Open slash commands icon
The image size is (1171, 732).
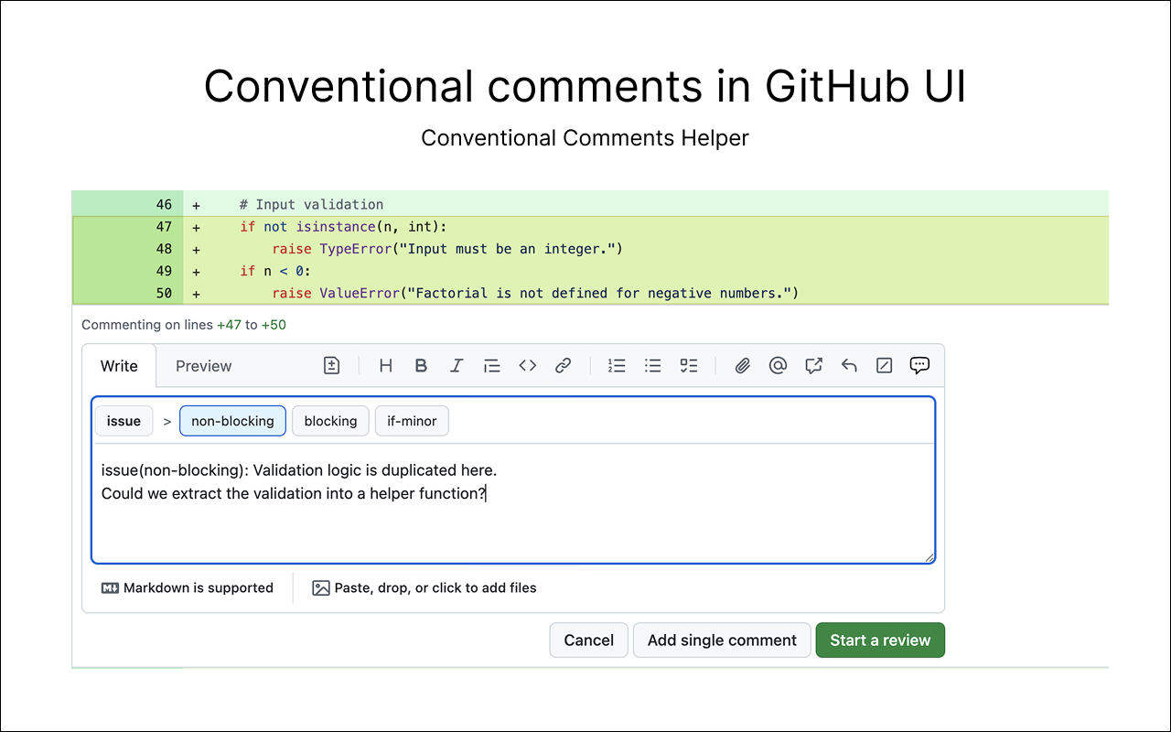tap(884, 366)
